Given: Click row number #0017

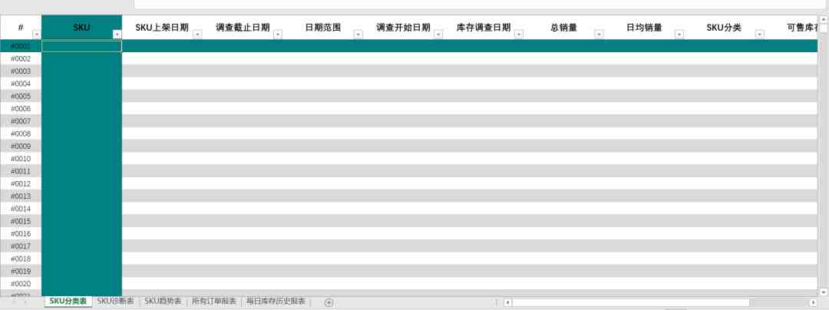Looking at the screenshot, I should 21,246.
